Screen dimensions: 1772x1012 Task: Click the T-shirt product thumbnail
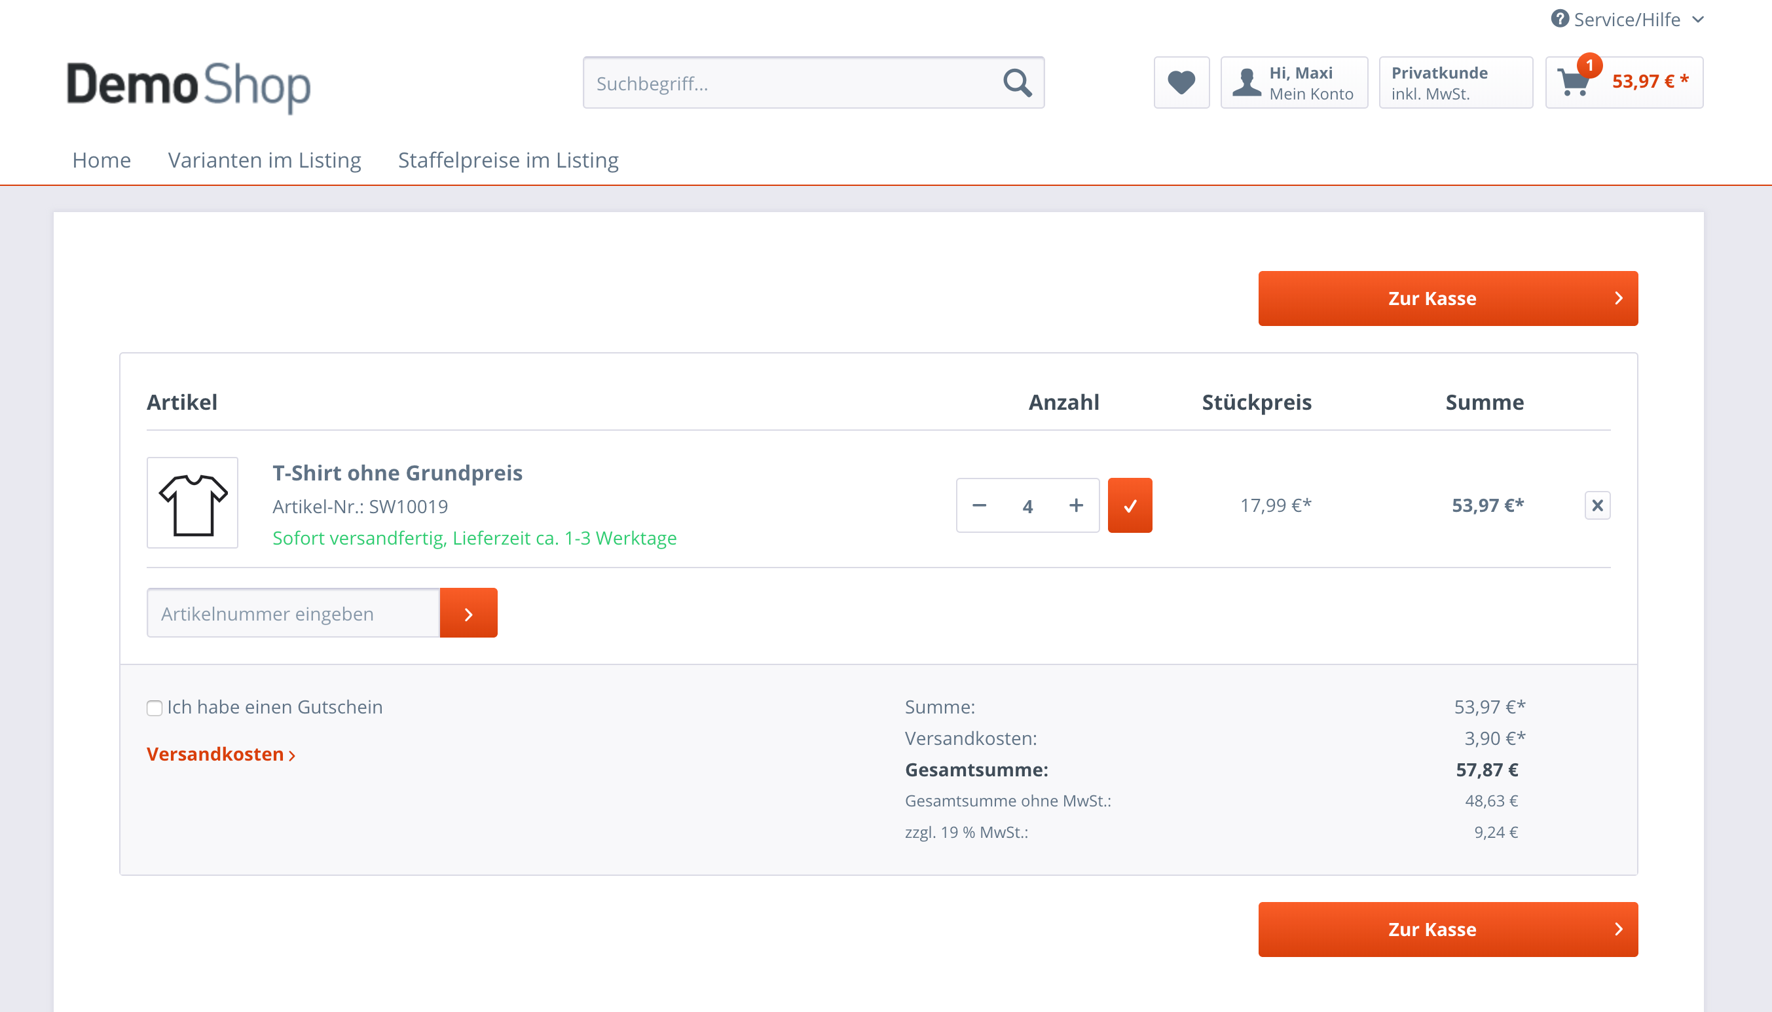pos(193,503)
